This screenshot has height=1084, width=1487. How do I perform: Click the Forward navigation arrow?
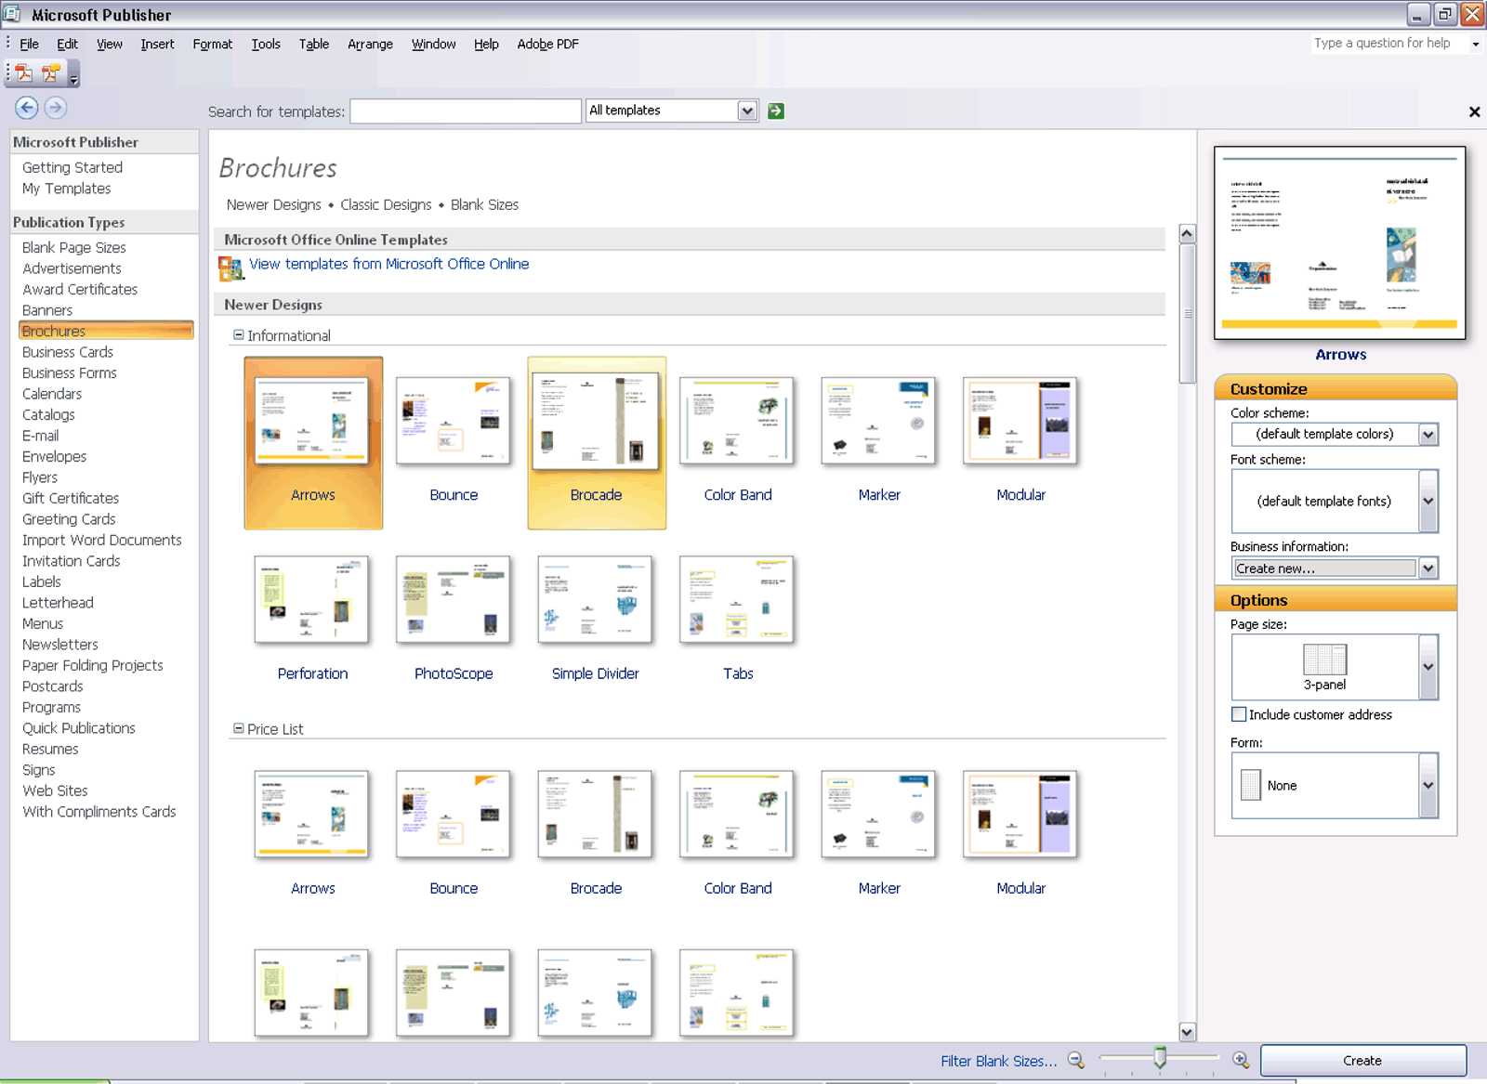(56, 108)
